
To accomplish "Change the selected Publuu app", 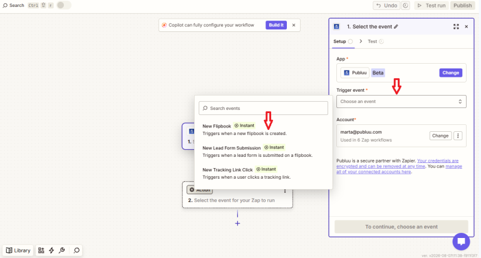I will (x=451, y=73).
